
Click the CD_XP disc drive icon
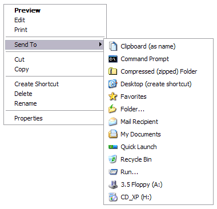click(x=113, y=197)
